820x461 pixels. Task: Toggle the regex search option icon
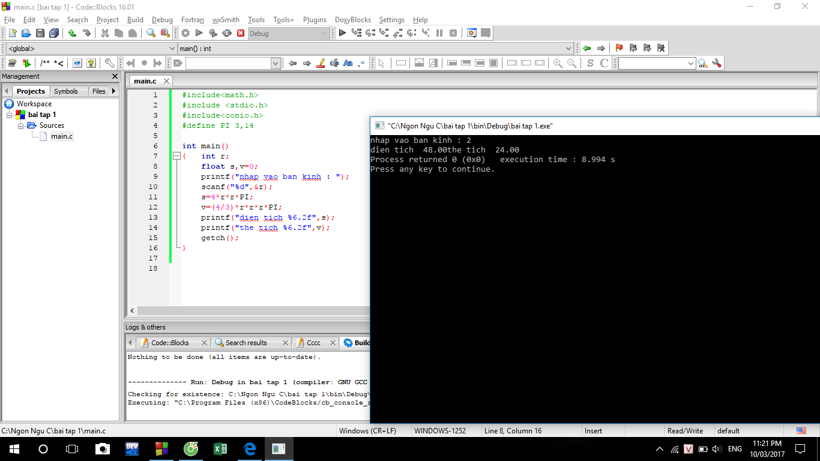coord(361,63)
